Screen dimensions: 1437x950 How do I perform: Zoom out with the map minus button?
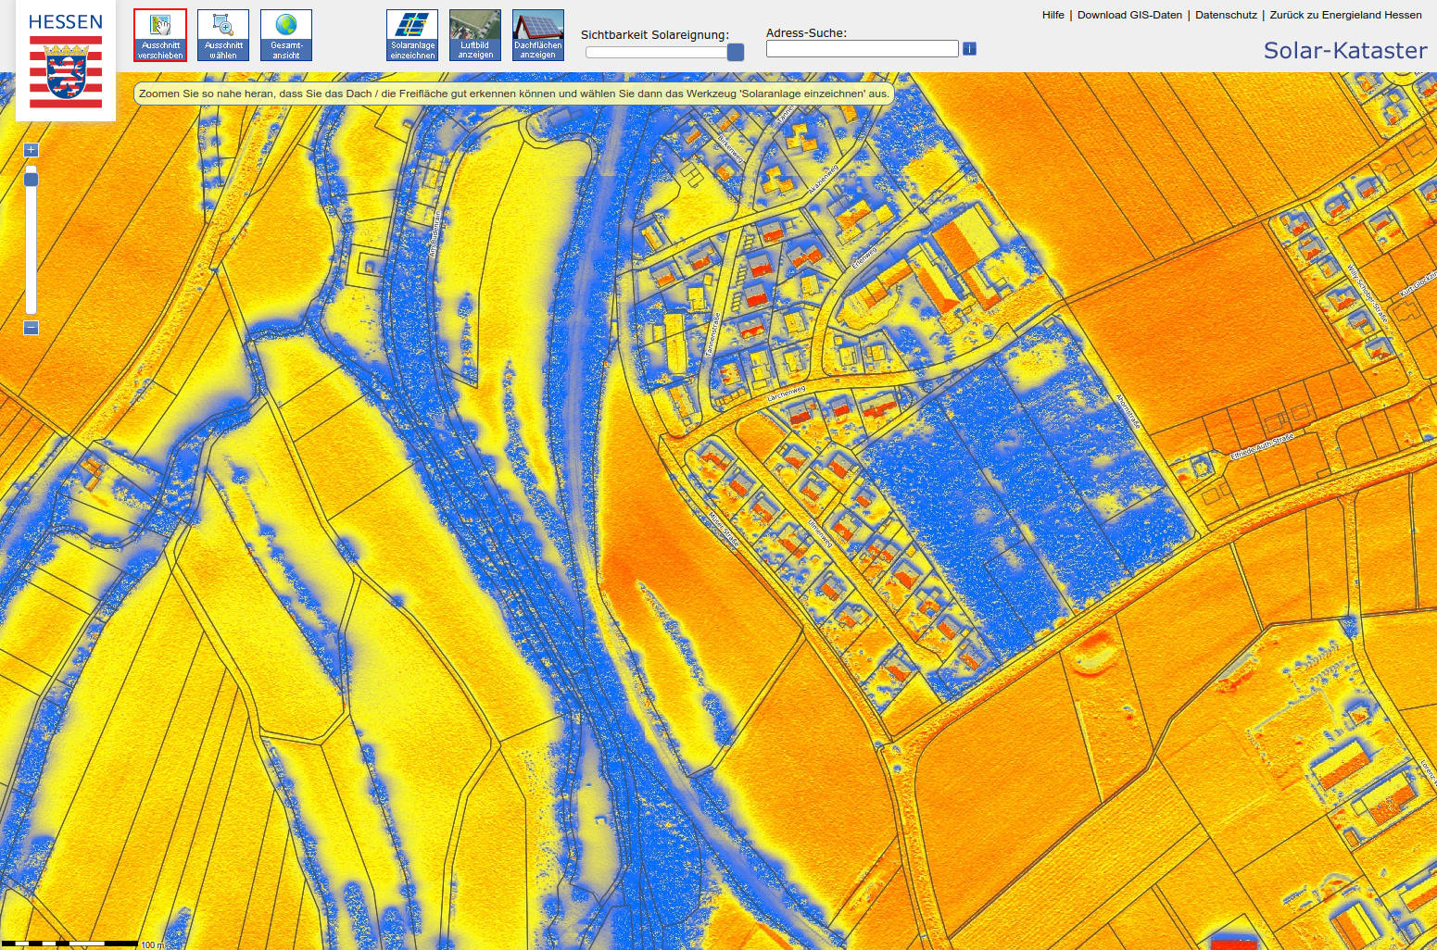click(31, 328)
